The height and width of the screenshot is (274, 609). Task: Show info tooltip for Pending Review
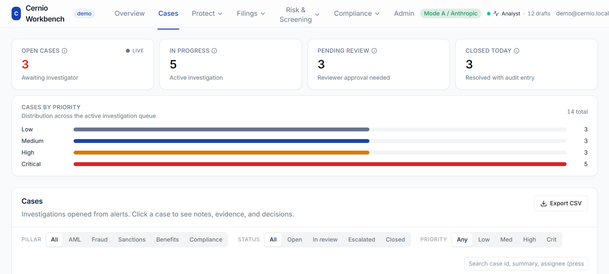click(374, 51)
